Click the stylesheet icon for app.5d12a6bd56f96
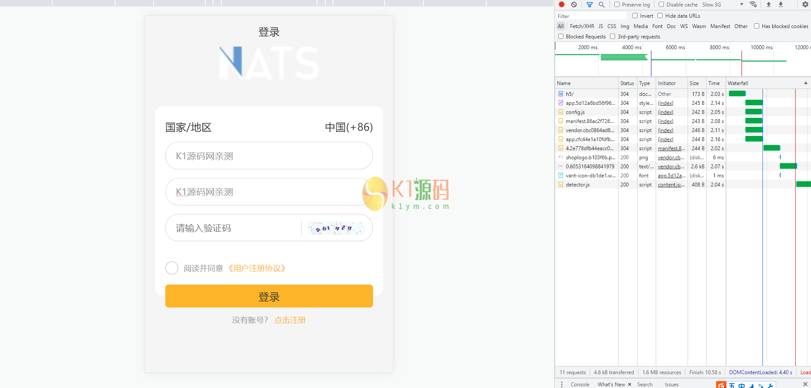Viewport: 811px width, 388px height. 561,103
